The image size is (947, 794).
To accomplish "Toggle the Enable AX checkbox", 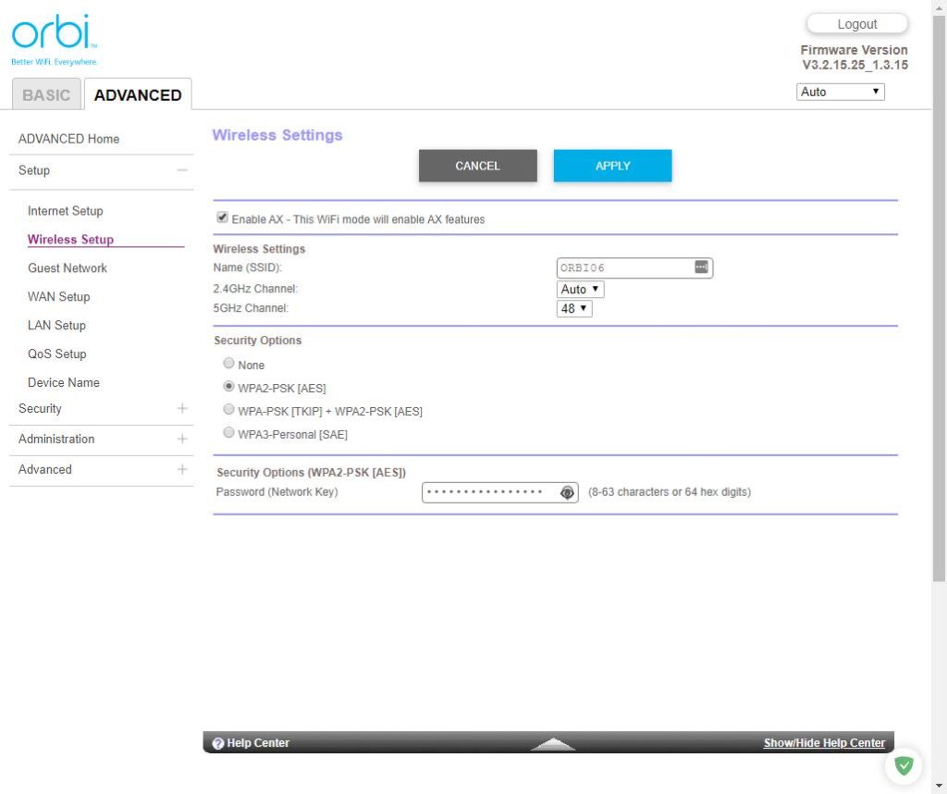I will 222,218.
